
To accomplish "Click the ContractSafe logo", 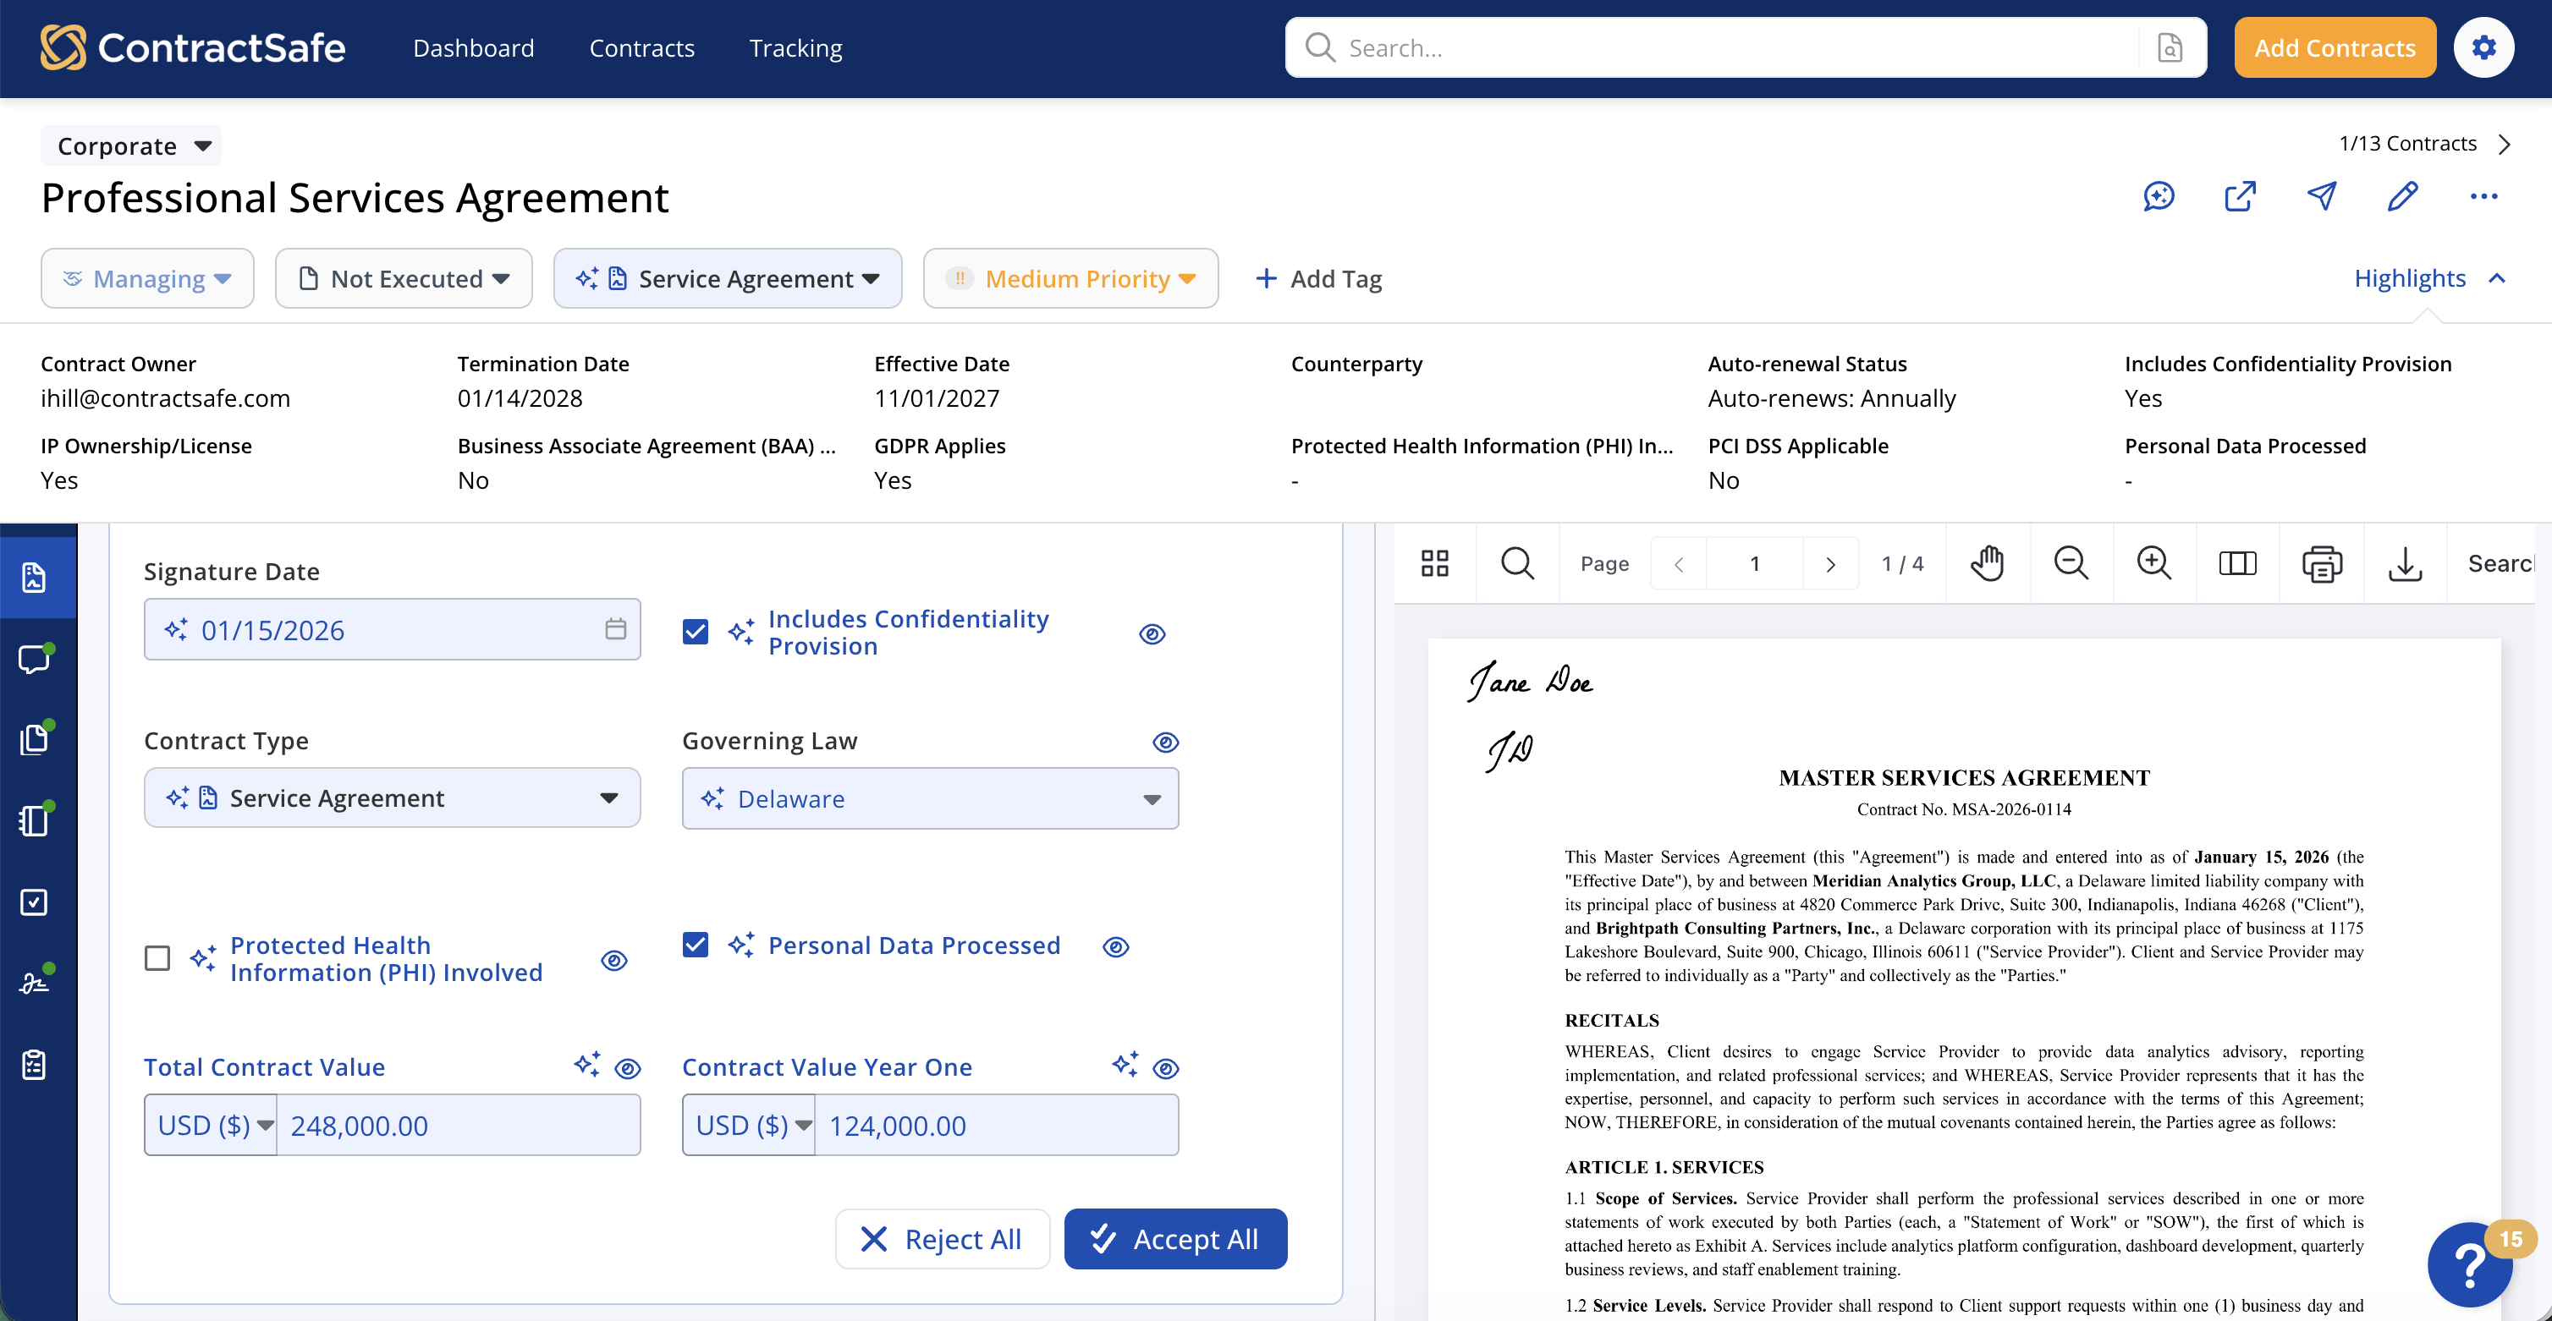I will 192,47.
